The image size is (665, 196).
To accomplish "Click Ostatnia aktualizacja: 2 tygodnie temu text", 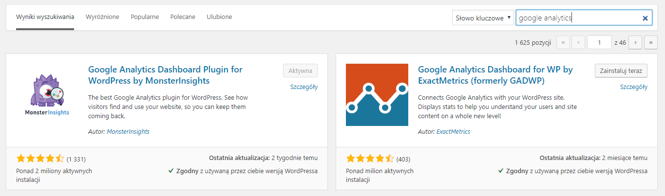I will (x=263, y=158).
